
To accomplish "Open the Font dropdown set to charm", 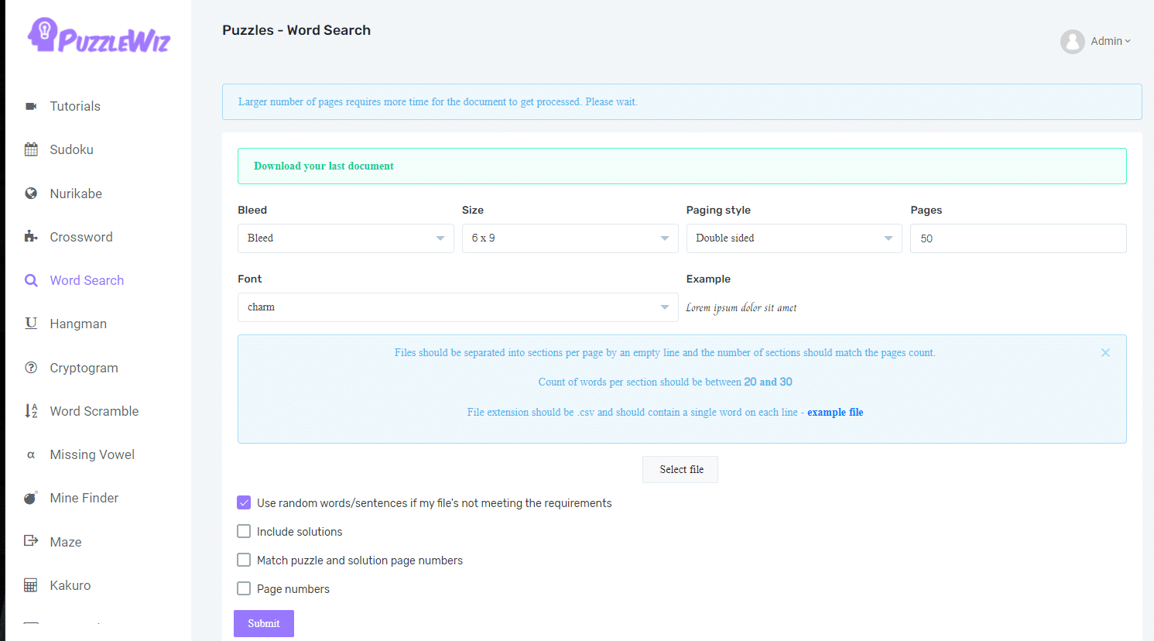I will (457, 307).
